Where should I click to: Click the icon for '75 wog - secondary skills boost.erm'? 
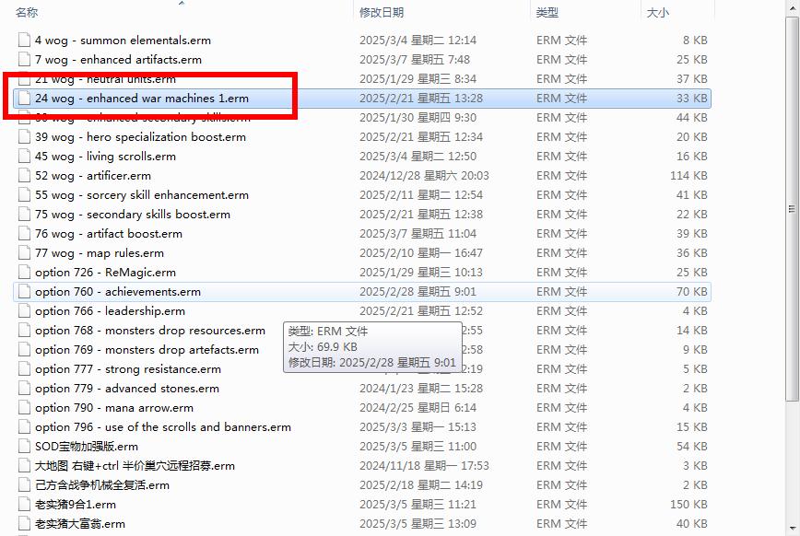coord(24,215)
